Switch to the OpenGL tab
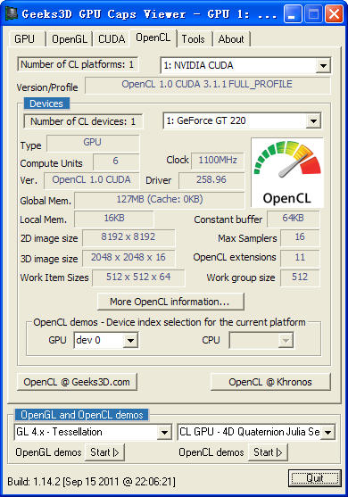 [x=70, y=39]
